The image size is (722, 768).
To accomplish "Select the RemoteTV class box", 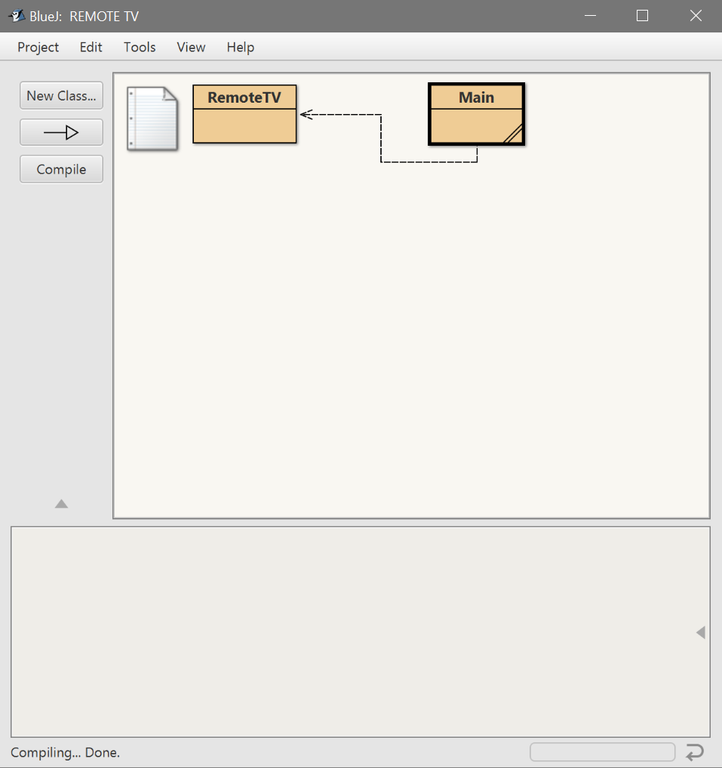I will pyautogui.click(x=244, y=114).
